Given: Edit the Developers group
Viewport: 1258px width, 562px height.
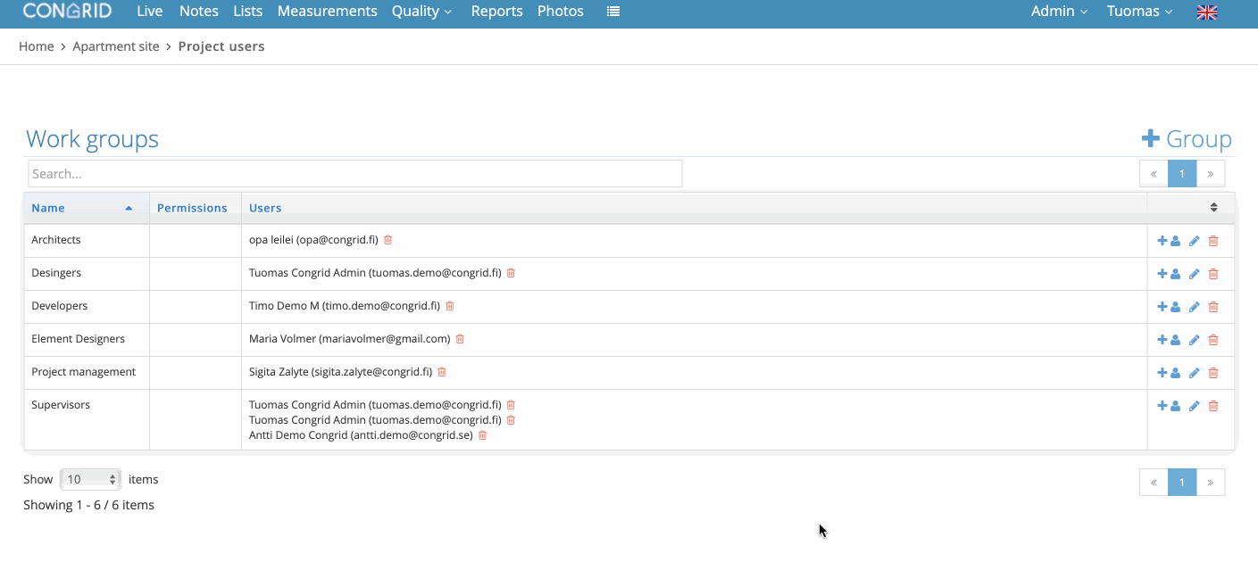Looking at the screenshot, I should (x=1195, y=307).
